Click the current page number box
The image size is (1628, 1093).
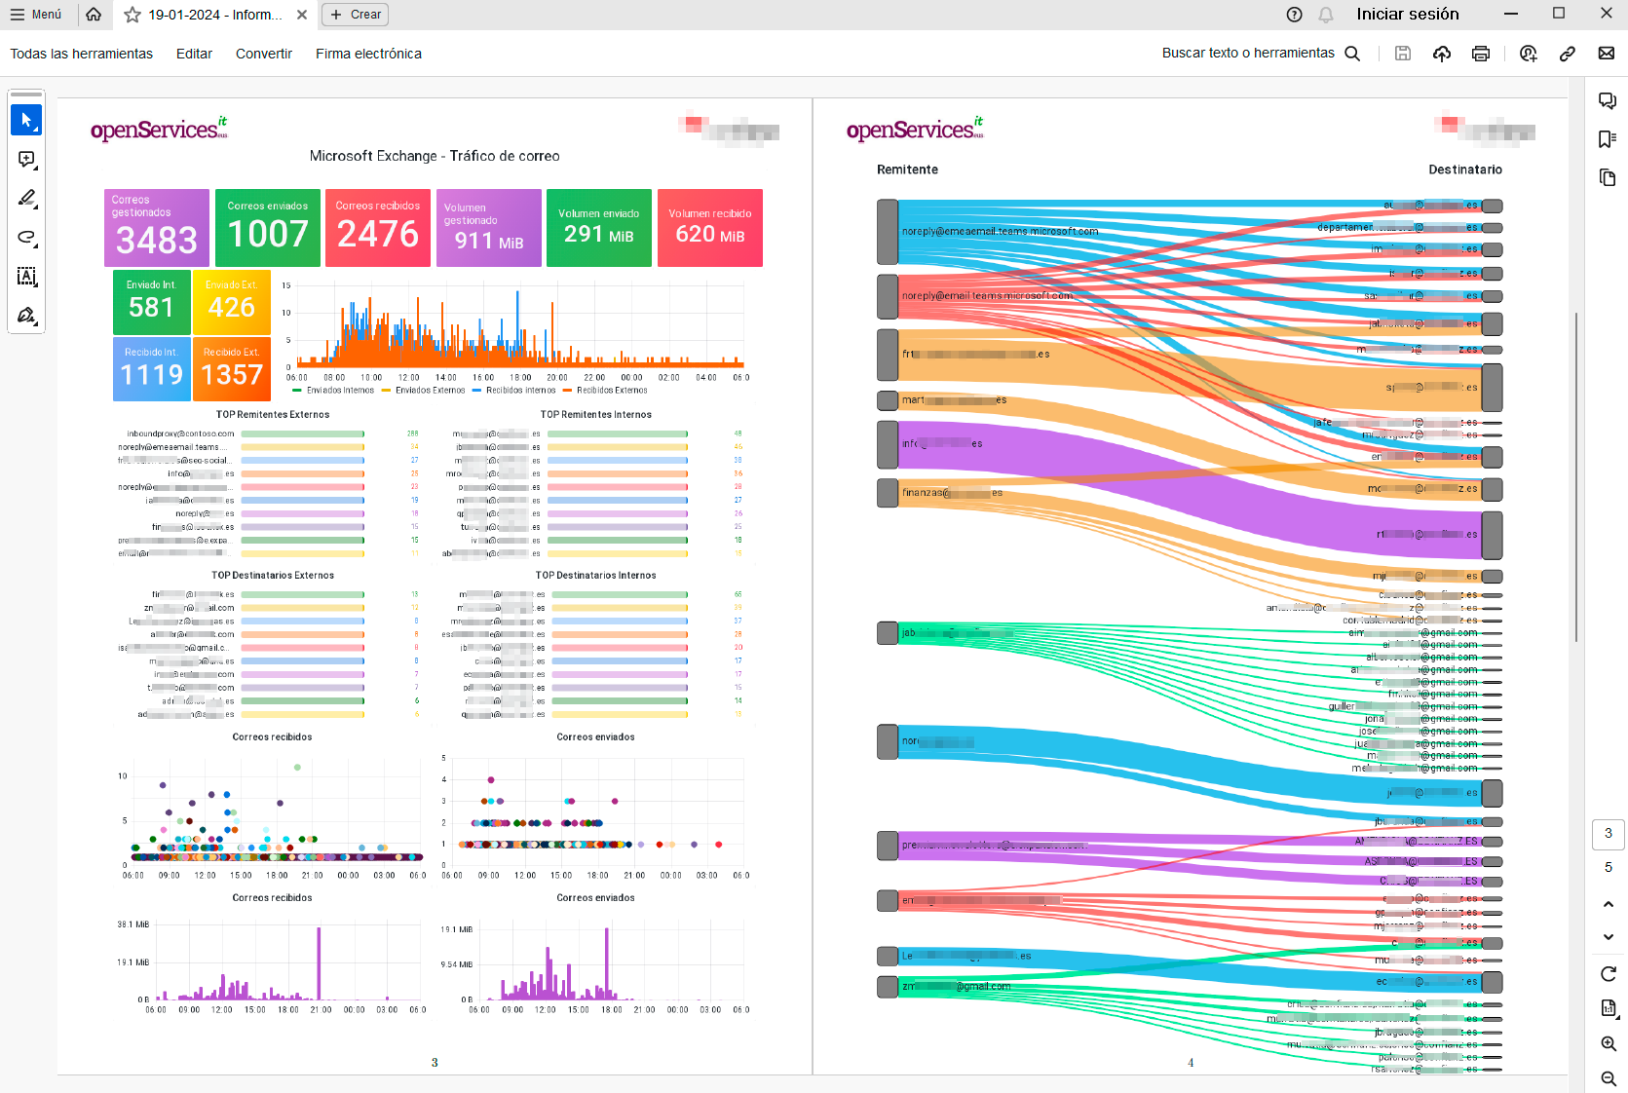coord(1608,834)
